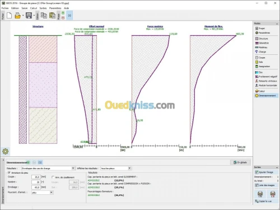Click the left printer icon
Screen dimensions: 280x210
[x=260, y=194]
